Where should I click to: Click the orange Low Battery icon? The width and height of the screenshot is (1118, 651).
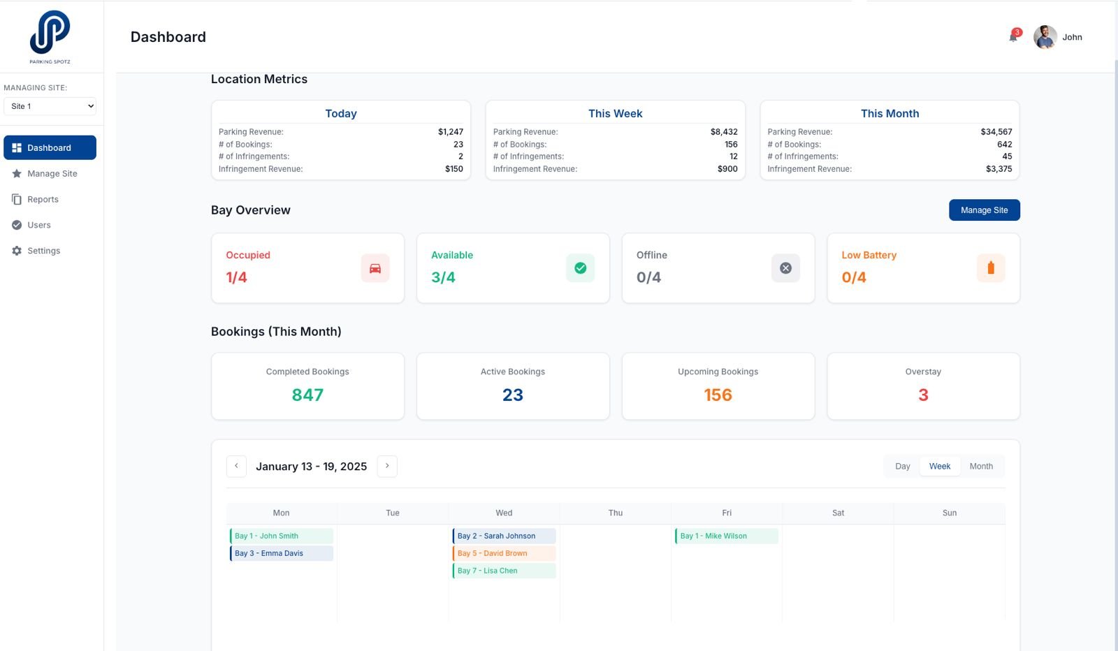pos(991,268)
